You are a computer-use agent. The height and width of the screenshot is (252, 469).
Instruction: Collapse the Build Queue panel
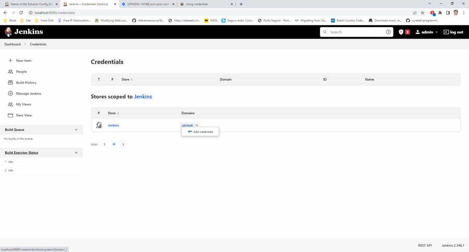pos(76,130)
